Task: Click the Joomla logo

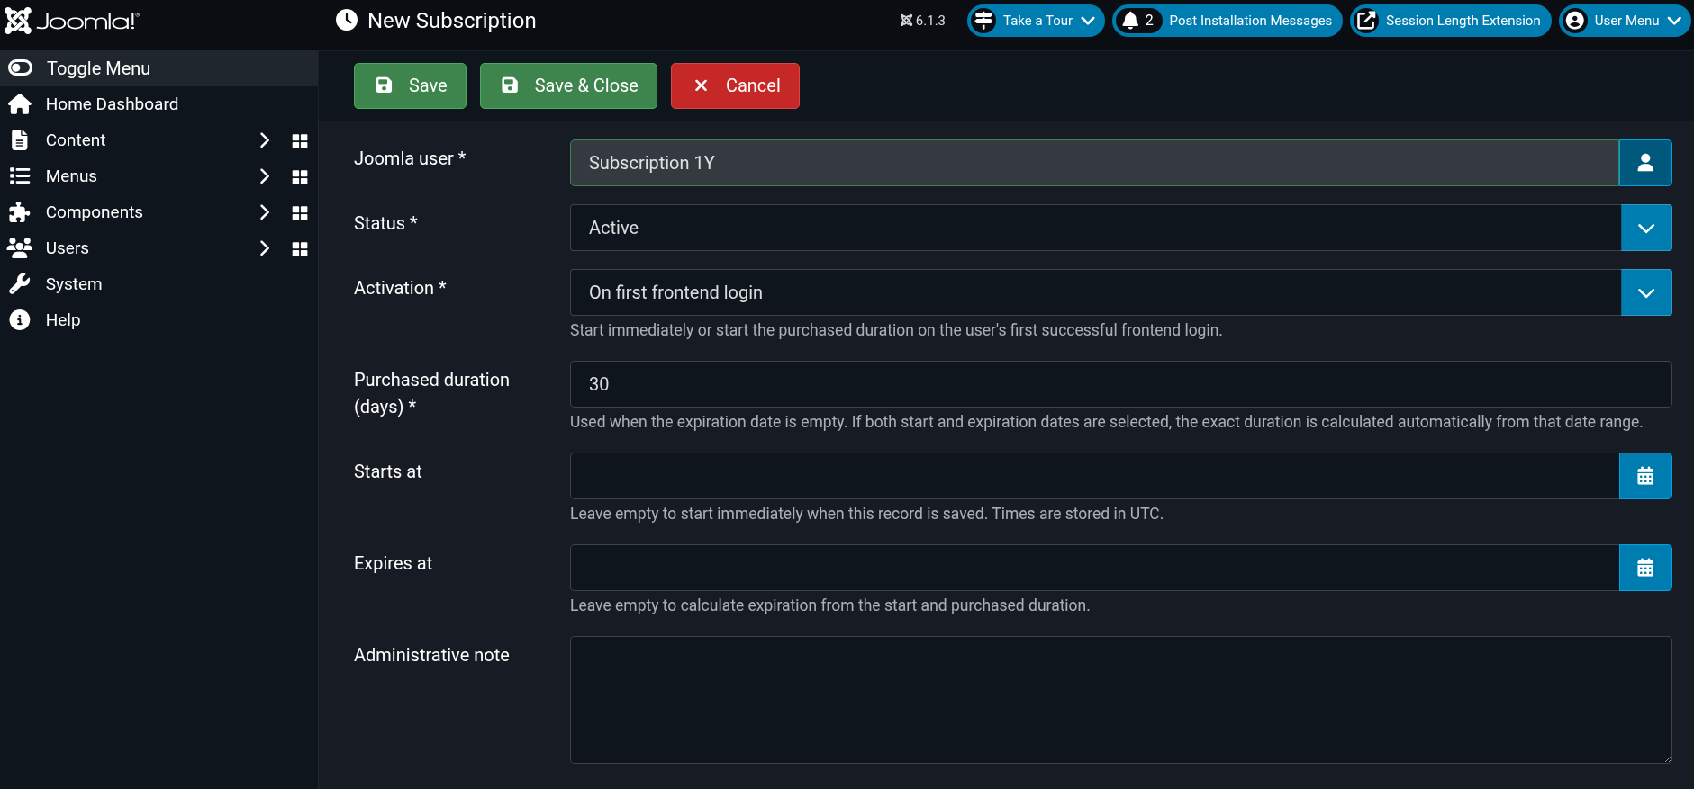Action: 72,21
